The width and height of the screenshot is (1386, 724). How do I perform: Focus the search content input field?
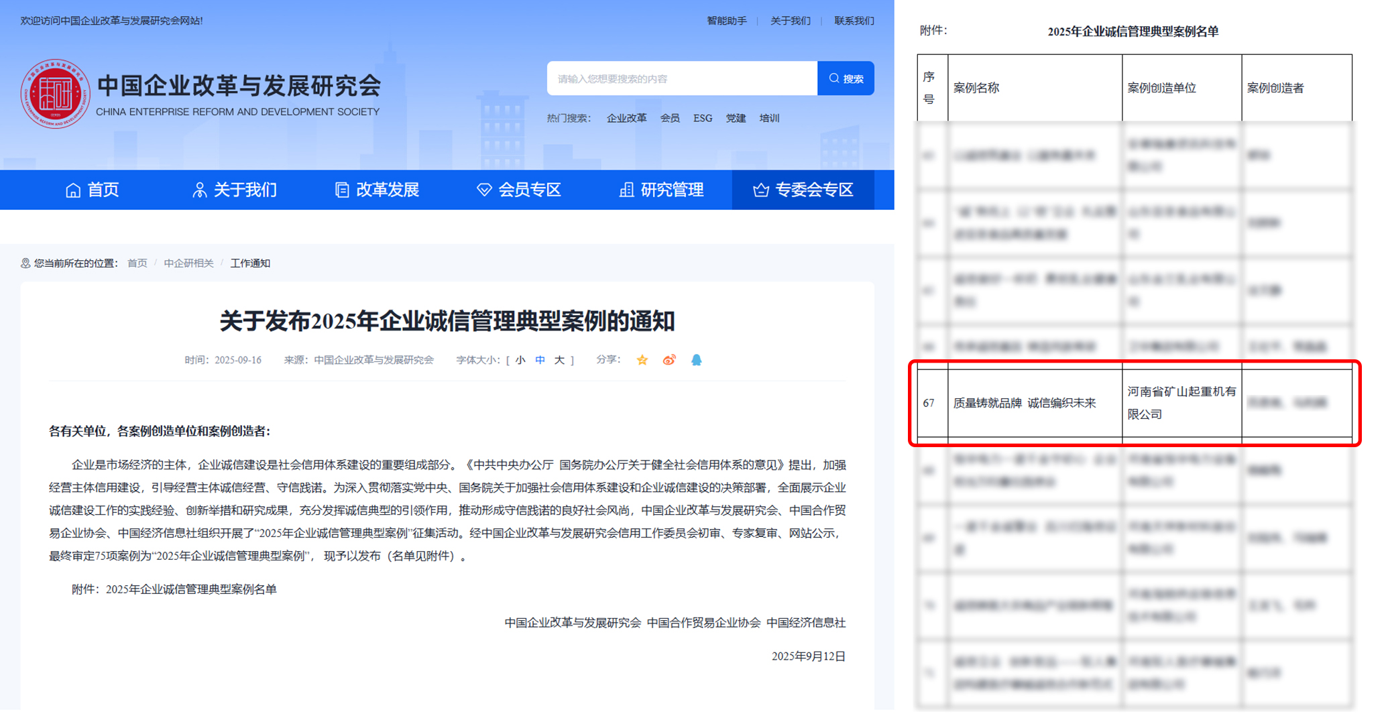(681, 78)
